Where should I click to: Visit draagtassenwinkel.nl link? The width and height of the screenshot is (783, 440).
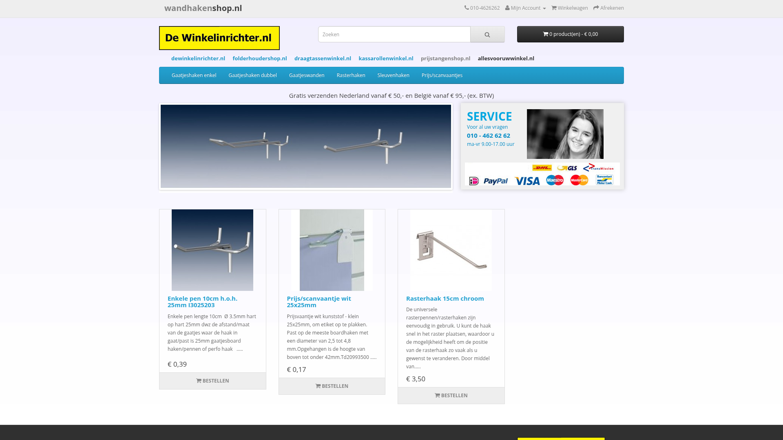(323, 58)
